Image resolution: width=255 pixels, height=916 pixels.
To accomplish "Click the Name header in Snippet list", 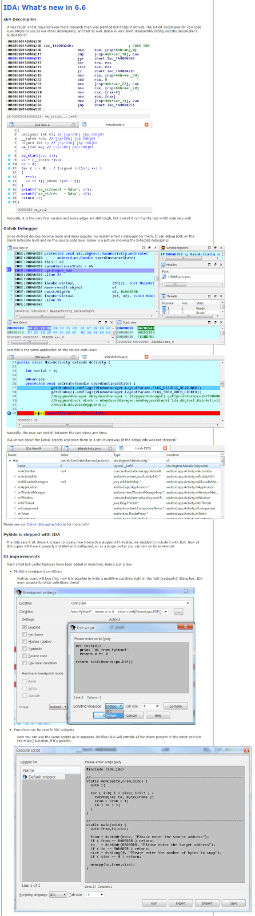I will [51, 770].
